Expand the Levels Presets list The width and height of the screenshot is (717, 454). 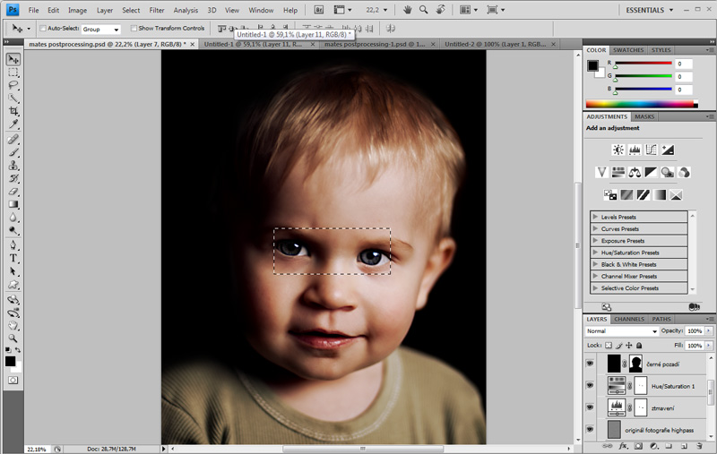point(595,217)
